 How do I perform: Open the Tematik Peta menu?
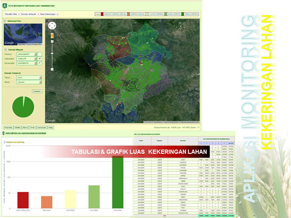pos(11,14)
